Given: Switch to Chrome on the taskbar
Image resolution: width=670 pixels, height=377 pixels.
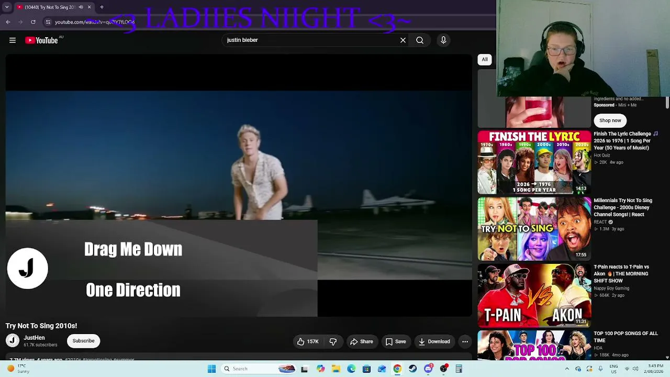Looking at the screenshot, I should tap(397, 369).
